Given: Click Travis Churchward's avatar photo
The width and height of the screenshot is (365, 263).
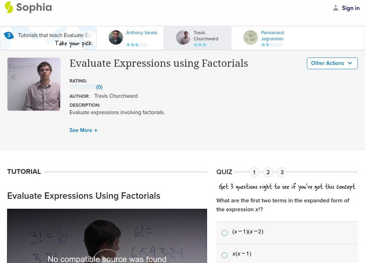Looking at the screenshot, I should (183, 37).
